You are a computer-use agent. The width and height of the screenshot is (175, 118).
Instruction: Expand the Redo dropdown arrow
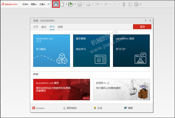110,4
